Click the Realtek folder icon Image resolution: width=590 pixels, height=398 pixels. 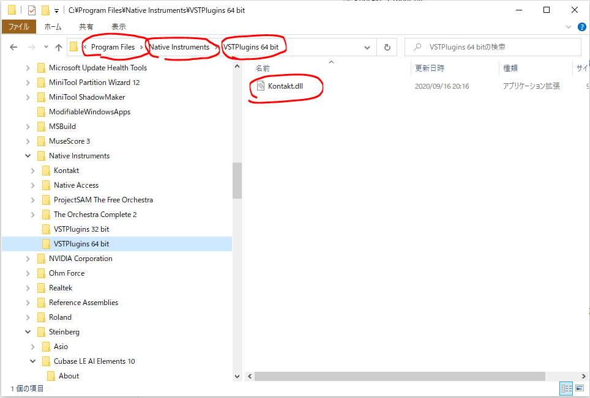click(42, 288)
